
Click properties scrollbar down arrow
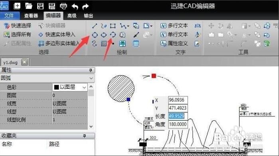91,126
